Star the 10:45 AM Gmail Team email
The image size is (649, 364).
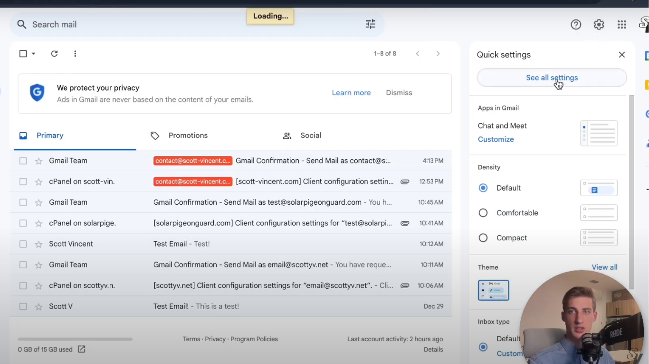click(x=38, y=202)
